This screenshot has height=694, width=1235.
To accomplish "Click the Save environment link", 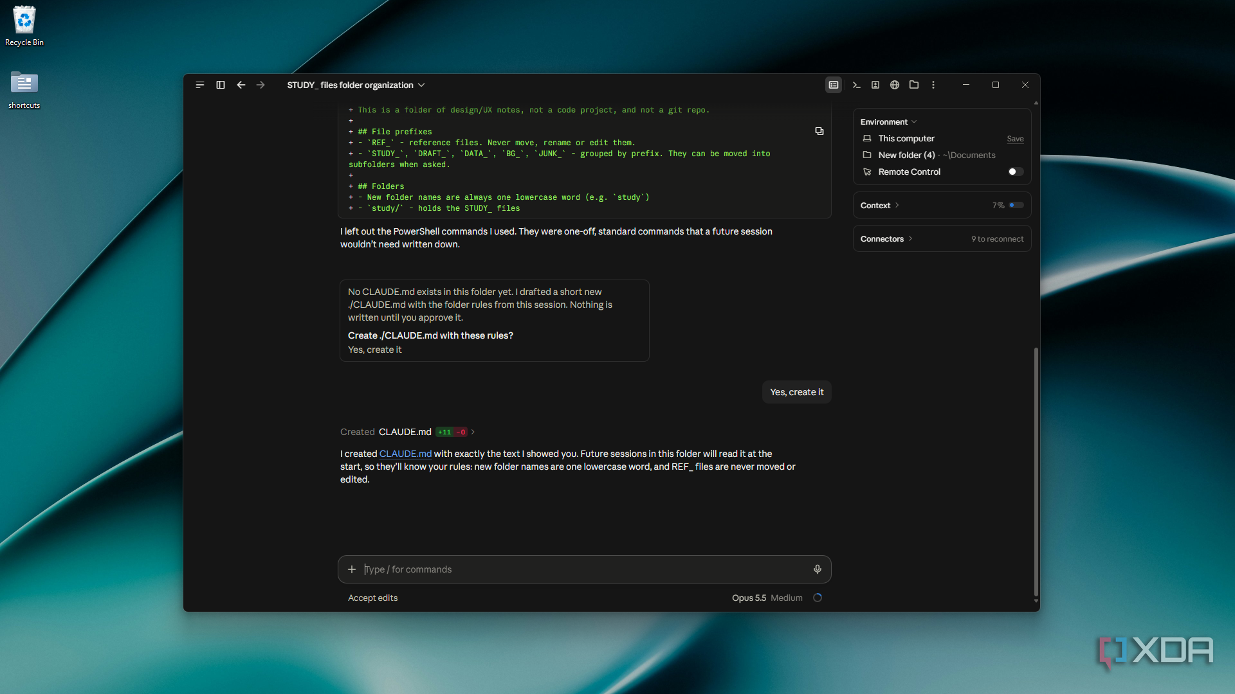I will tap(1015, 139).
